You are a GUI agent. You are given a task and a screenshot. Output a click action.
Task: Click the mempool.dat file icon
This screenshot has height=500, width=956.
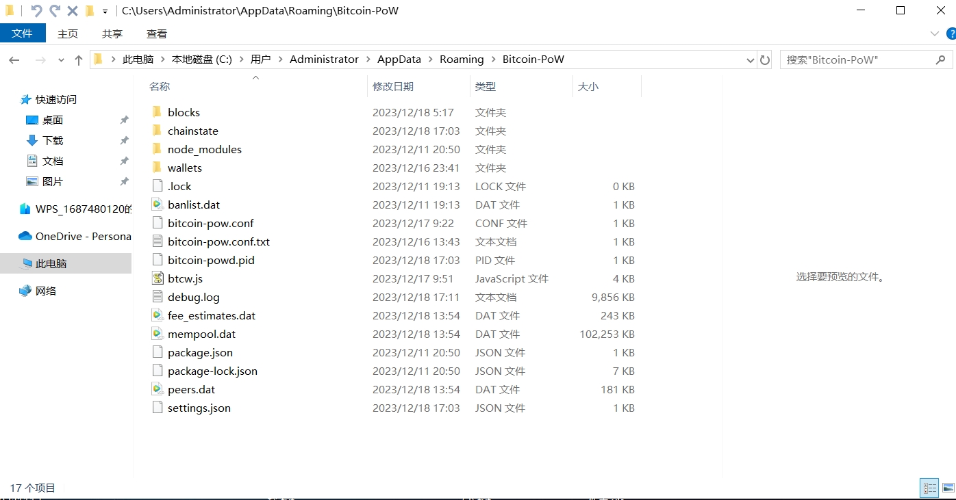coord(157,334)
